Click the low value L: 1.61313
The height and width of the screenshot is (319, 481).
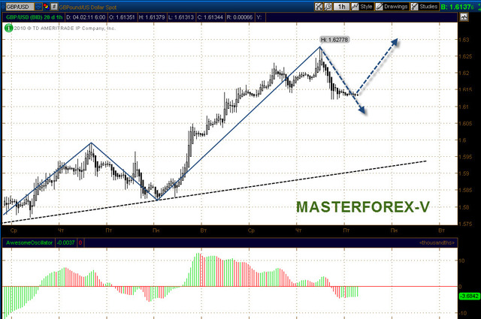point(180,17)
